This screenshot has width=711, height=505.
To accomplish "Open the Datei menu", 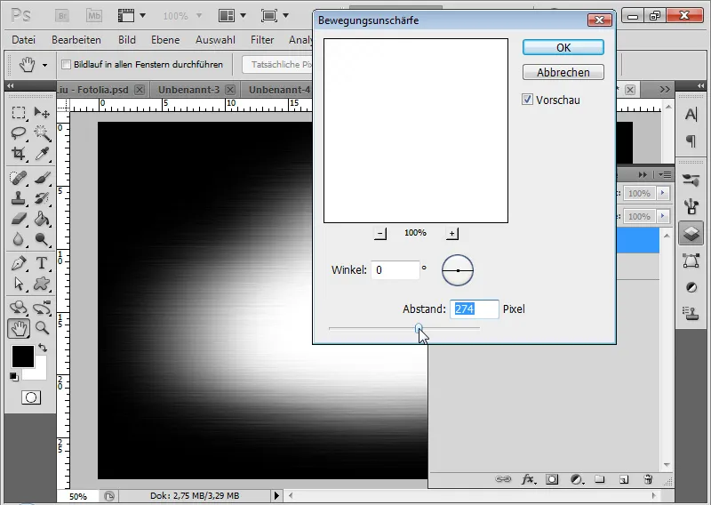I will [x=24, y=40].
